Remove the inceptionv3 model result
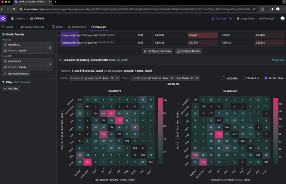This screenshot has width=286, height=184. (x=50, y=64)
